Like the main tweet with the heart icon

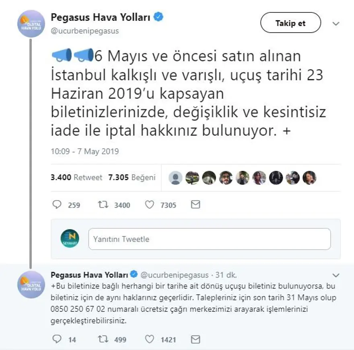(x=150, y=205)
